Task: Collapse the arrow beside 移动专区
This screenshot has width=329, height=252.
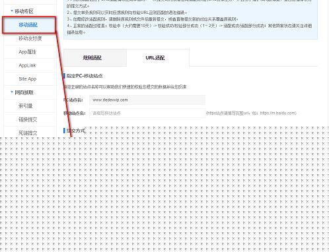Action: coord(12,11)
